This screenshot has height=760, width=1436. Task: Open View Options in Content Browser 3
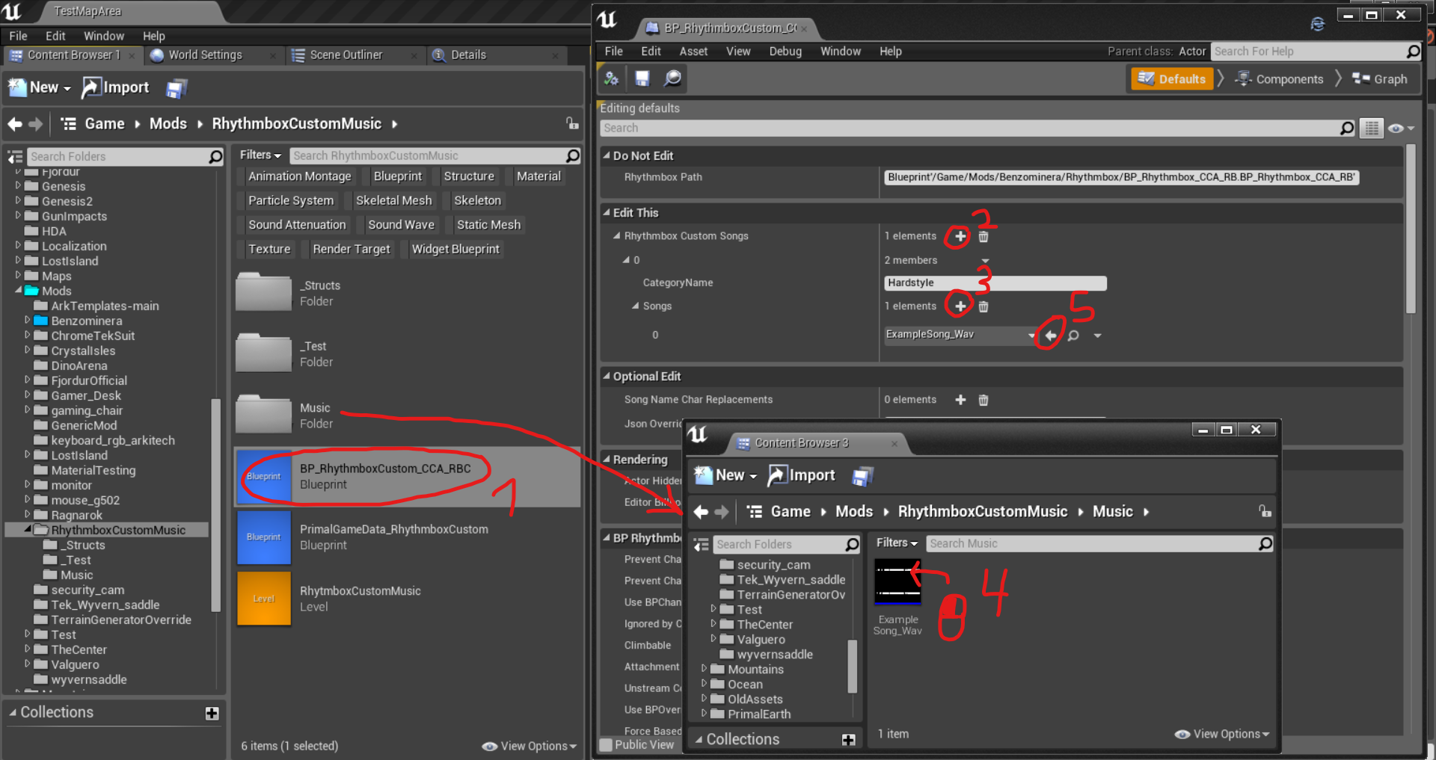(x=1222, y=735)
